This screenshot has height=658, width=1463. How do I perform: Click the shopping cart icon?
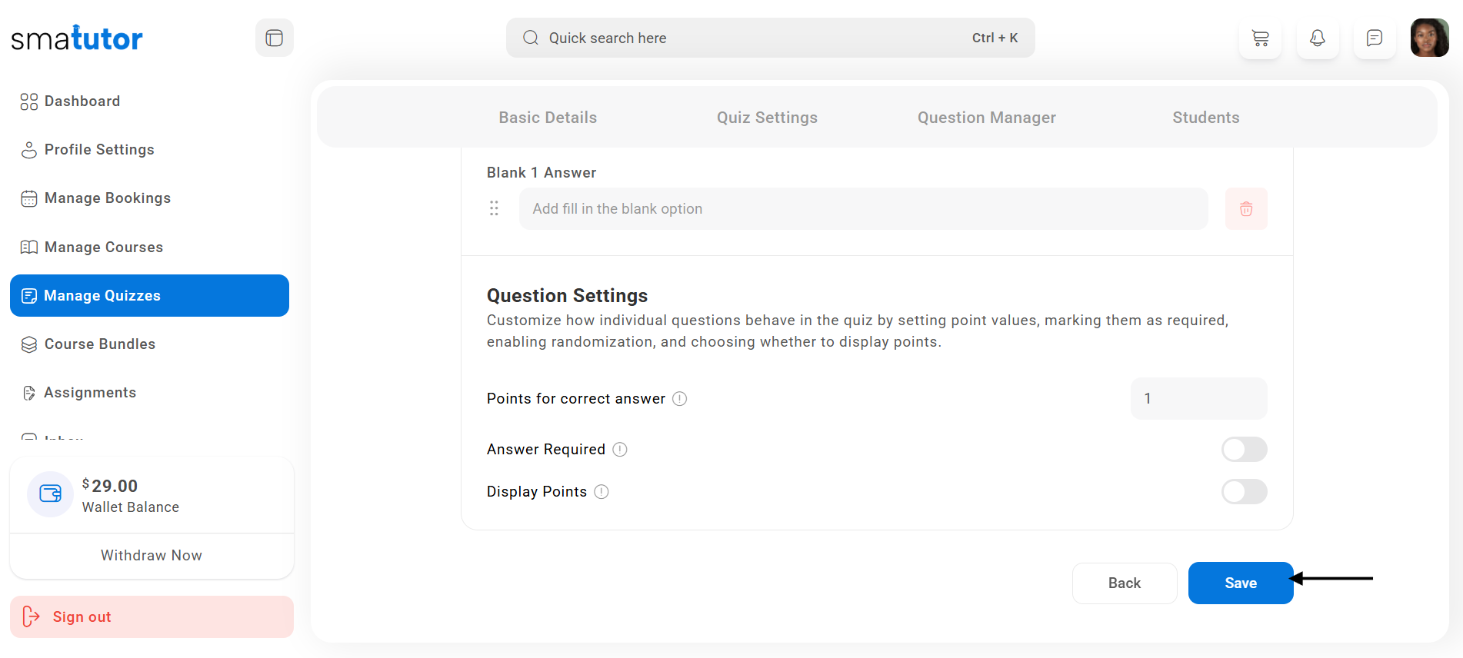pos(1260,38)
